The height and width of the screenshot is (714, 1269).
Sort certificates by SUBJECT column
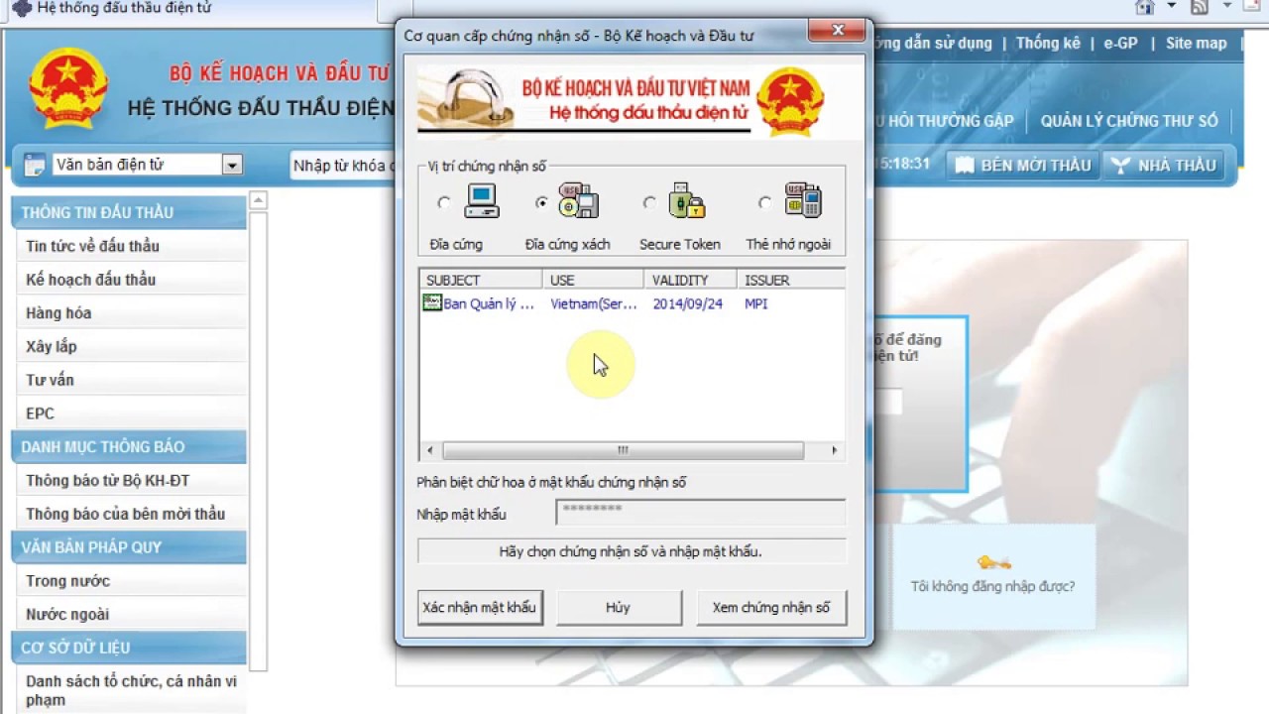tap(480, 281)
